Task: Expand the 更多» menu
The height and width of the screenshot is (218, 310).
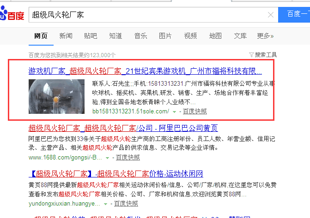Action: coord(265,36)
